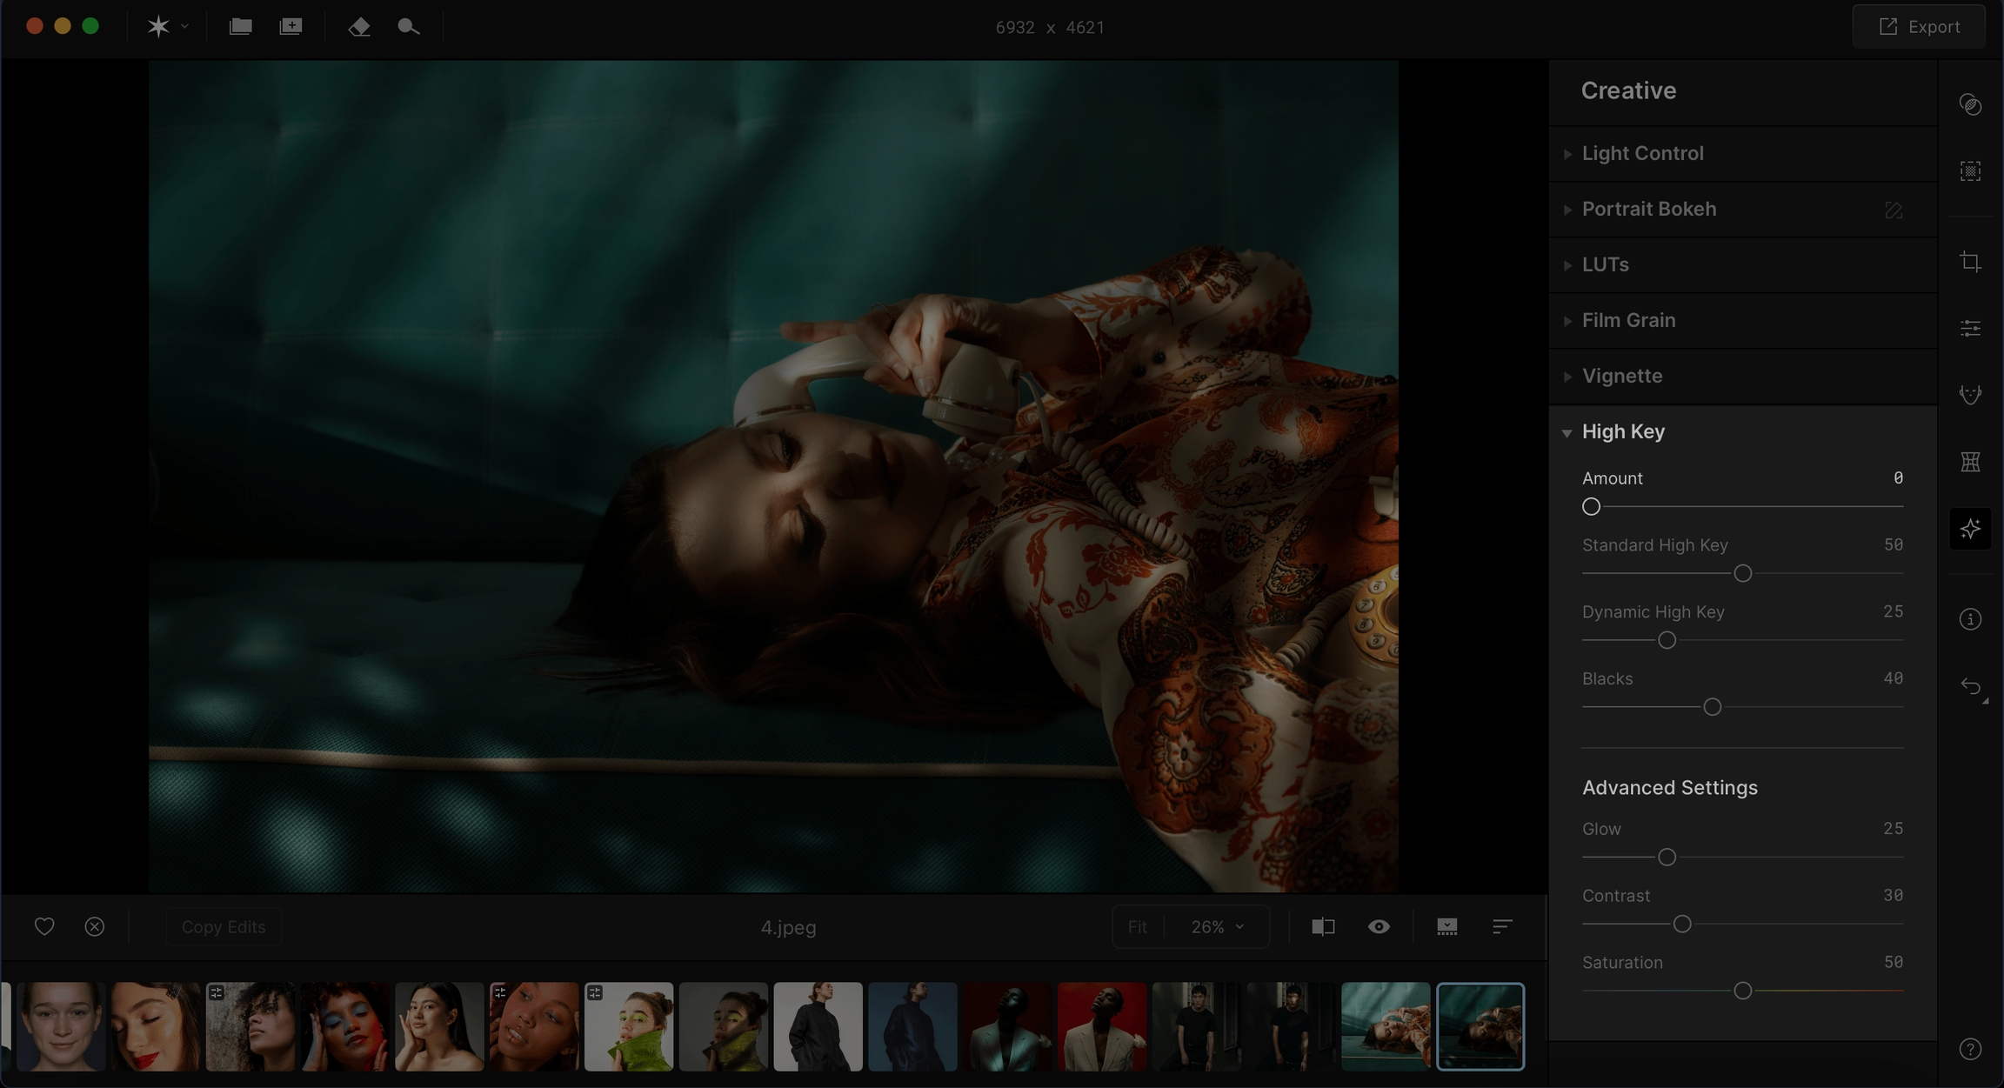2004x1088 pixels.
Task: Open the crop tool in right sidebar
Action: 1970,262
